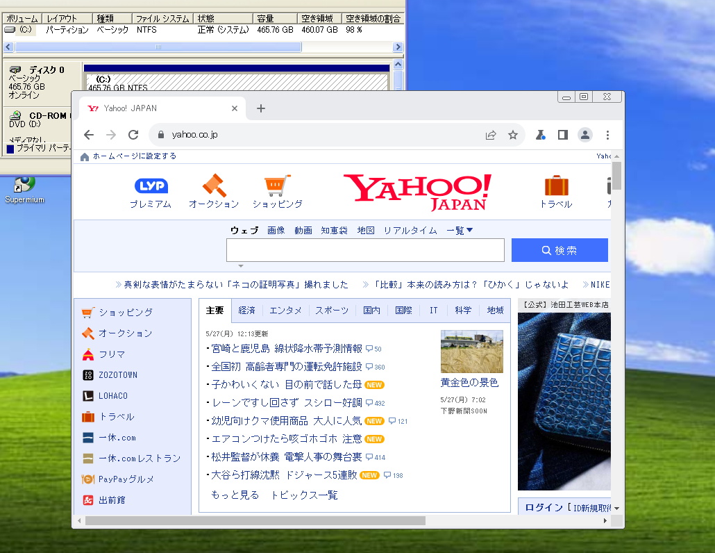
Task: Open the 黄金色の景色 photo thumbnail
Action: pos(472,352)
